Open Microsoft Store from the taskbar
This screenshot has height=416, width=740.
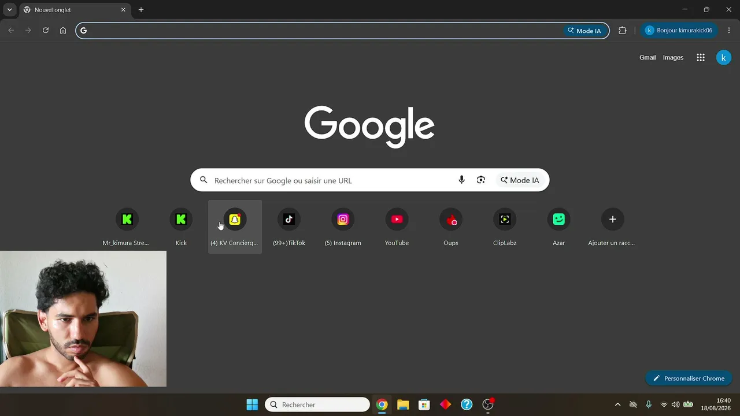click(x=424, y=404)
